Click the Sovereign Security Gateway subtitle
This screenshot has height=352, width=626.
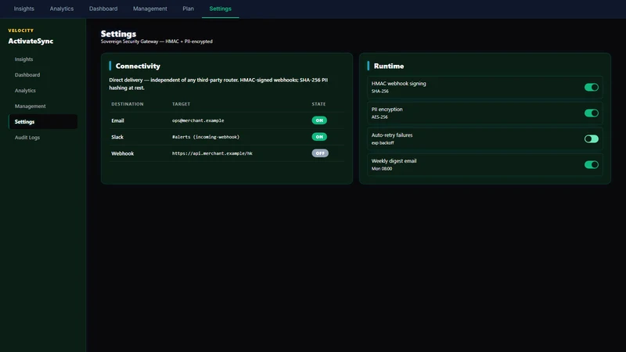[156, 41]
